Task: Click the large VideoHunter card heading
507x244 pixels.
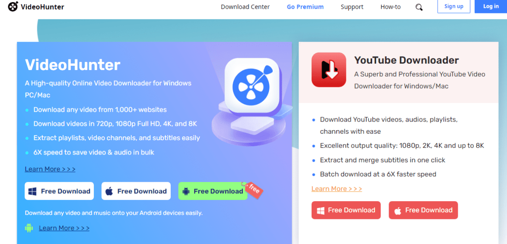Action: tap(73, 65)
